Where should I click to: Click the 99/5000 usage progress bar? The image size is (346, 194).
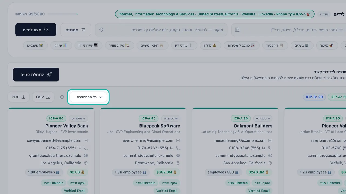pos(62,14)
